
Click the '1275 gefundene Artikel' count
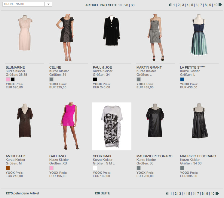(x=22, y=193)
